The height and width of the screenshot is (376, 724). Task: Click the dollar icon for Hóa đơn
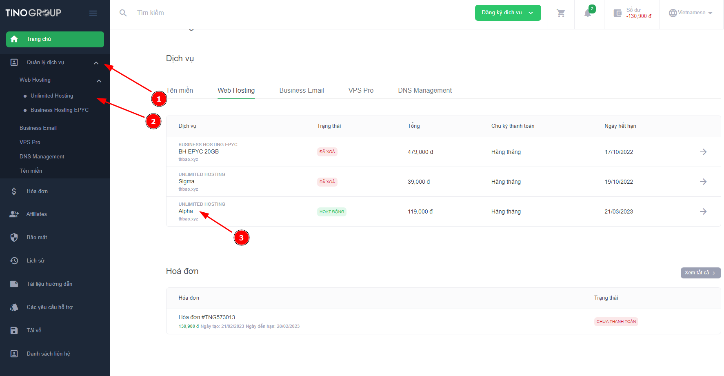click(14, 191)
